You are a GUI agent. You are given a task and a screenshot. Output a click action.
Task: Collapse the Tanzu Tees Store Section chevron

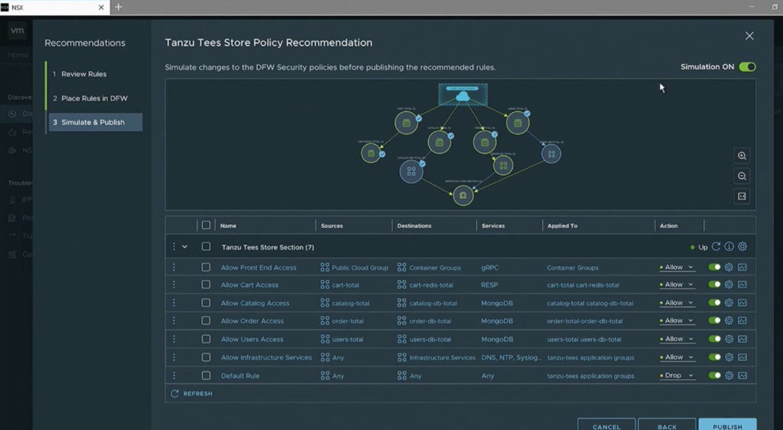tap(185, 247)
